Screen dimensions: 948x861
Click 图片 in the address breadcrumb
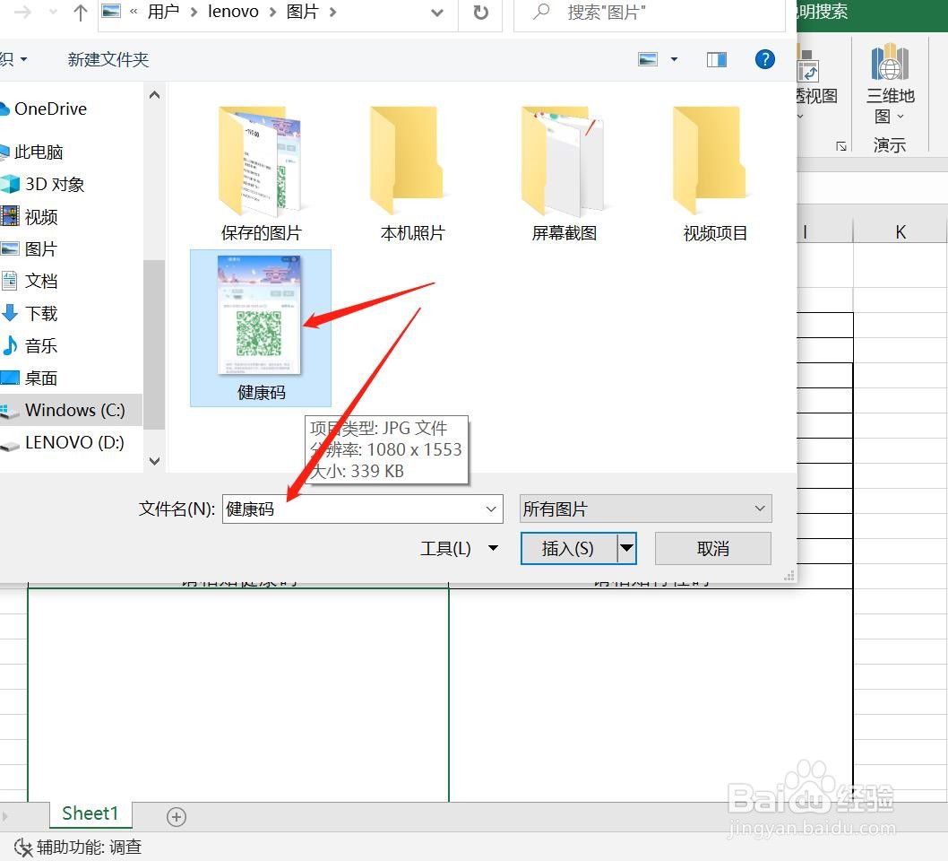tap(302, 12)
